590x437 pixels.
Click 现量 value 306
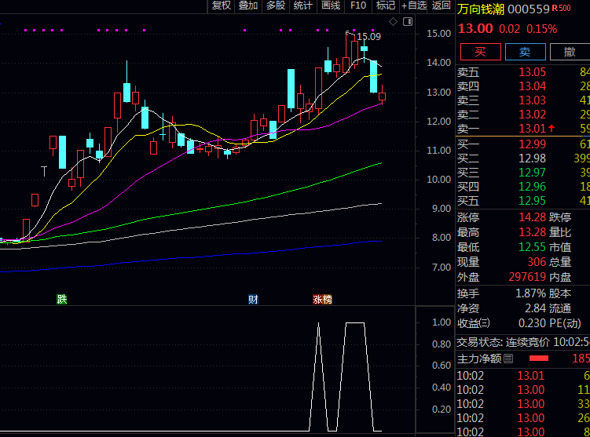tap(537, 262)
